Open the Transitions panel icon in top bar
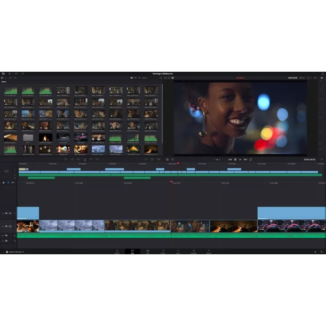326x326 pixels. tap(16, 73)
